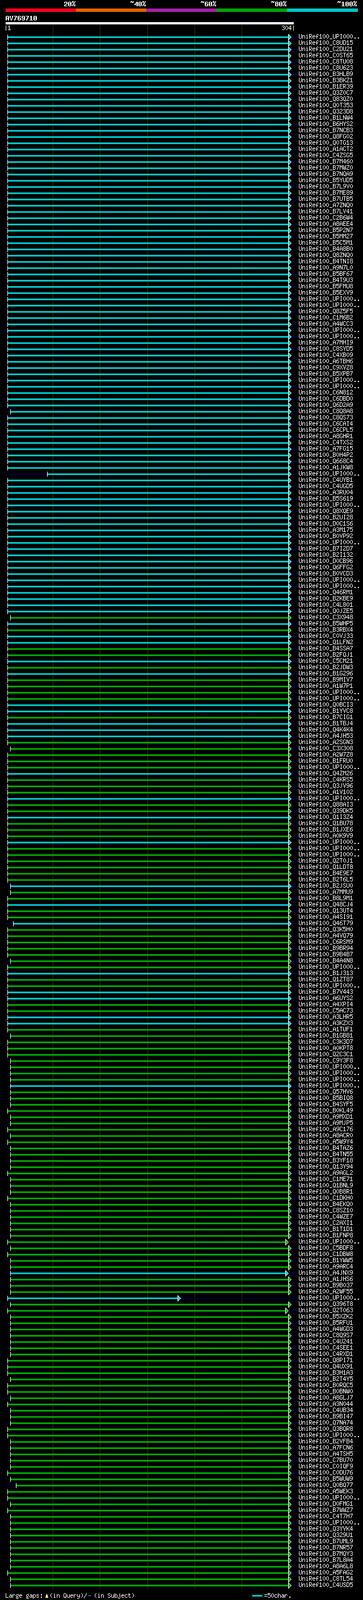Click the arrowhead ending the UniRef100_A4JNX9 alignment bar
The height and width of the screenshot is (1600, 363).
tap(286, 1273)
